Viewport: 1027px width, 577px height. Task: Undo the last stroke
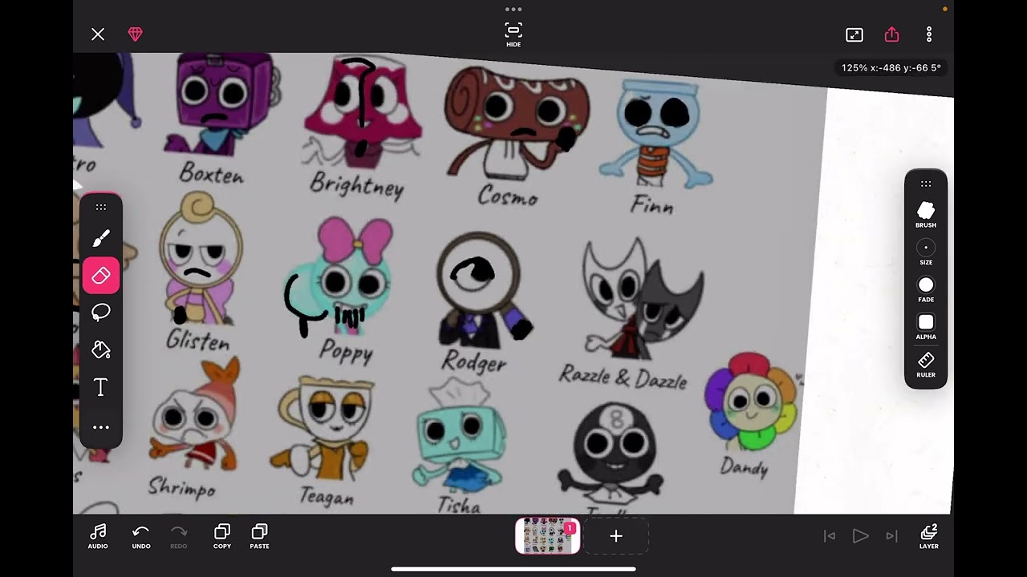(x=141, y=536)
